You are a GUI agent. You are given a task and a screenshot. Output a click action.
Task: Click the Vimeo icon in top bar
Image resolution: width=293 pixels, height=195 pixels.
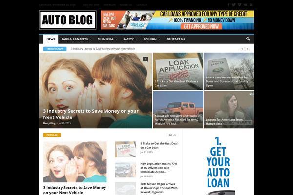(x=240, y=5)
